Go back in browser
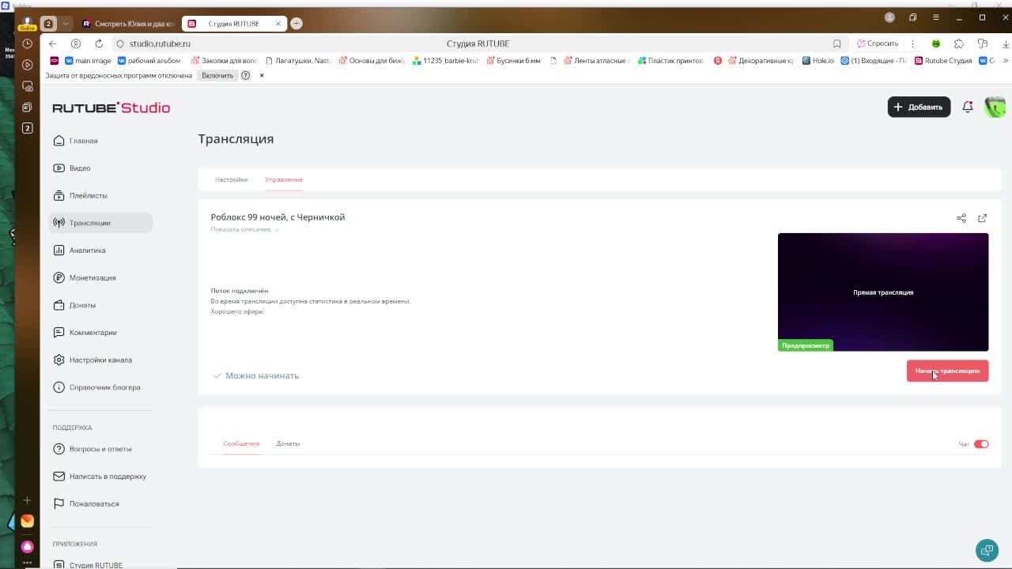This screenshot has width=1012, height=569. coord(52,43)
